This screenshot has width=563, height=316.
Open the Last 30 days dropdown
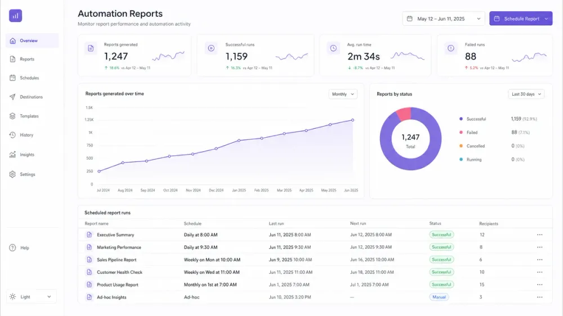[526, 94]
